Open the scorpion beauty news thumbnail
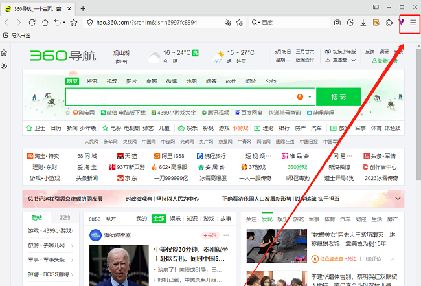This screenshot has width=421, height=286. click(x=277, y=246)
